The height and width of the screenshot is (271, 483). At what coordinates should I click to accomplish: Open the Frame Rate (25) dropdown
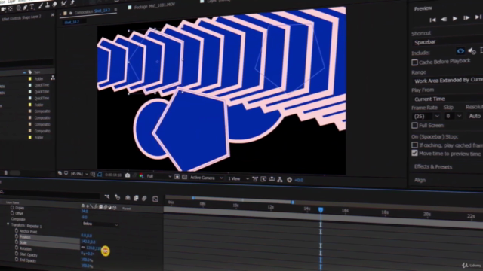click(426, 117)
